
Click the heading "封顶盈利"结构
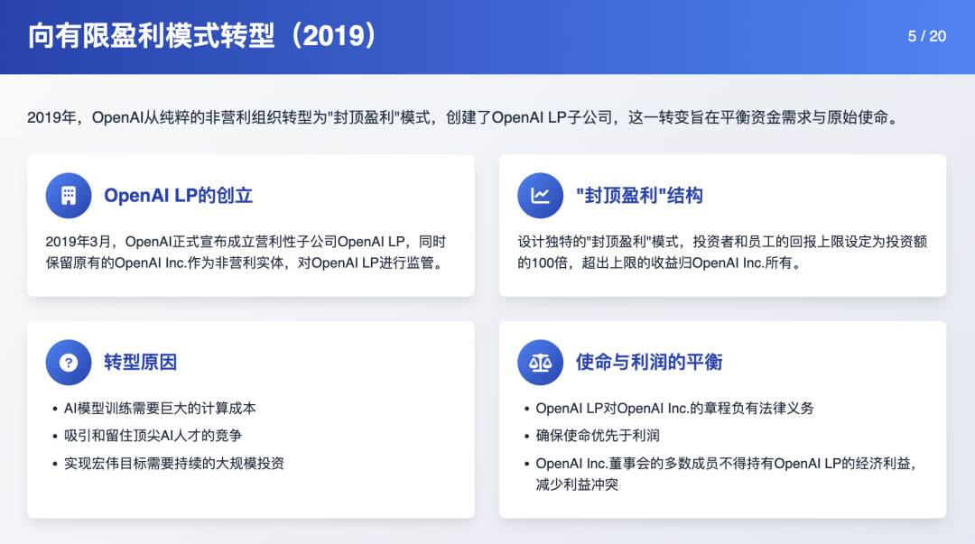click(x=638, y=195)
